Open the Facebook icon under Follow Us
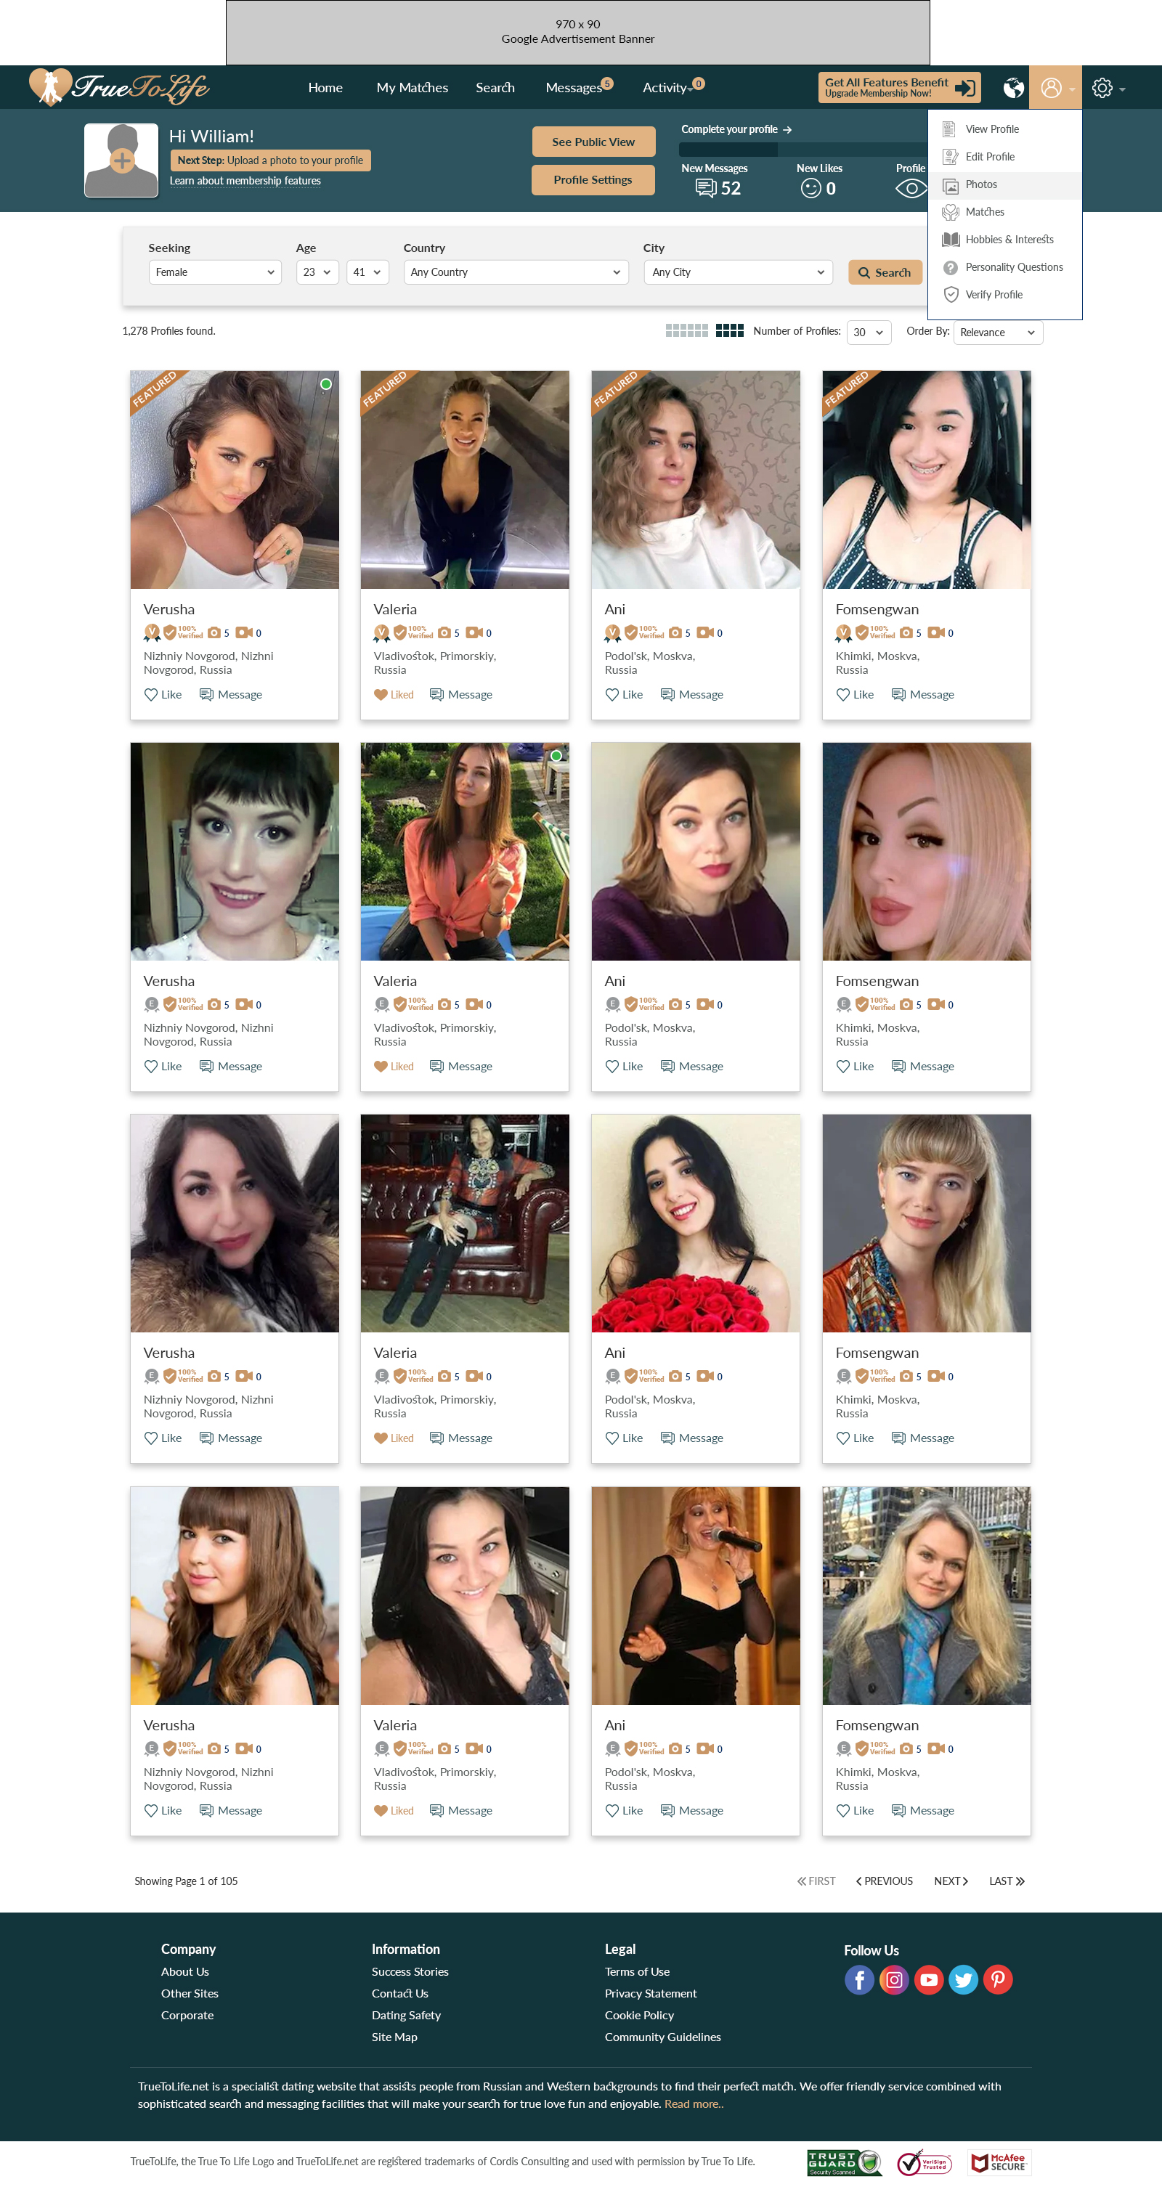Viewport: 1162px width, 2187px height. 858,1980
